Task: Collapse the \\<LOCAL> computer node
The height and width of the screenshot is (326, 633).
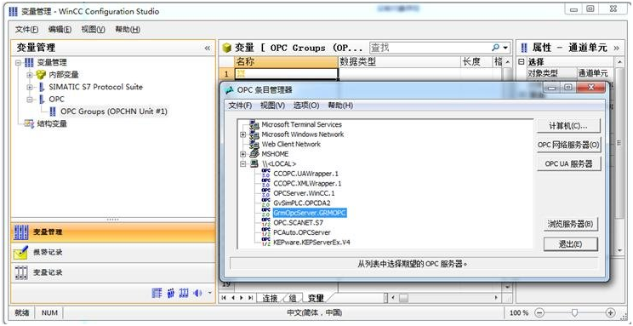Action: 243,163
